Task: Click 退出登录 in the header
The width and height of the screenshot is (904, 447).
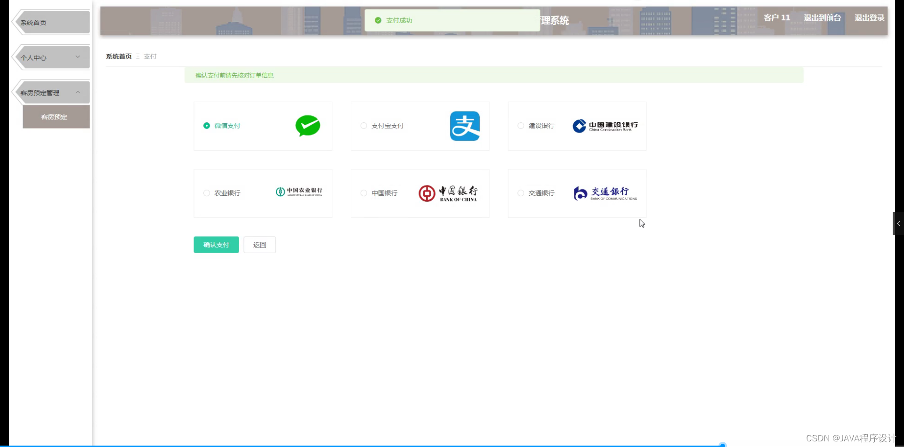Action: point(869,18)
